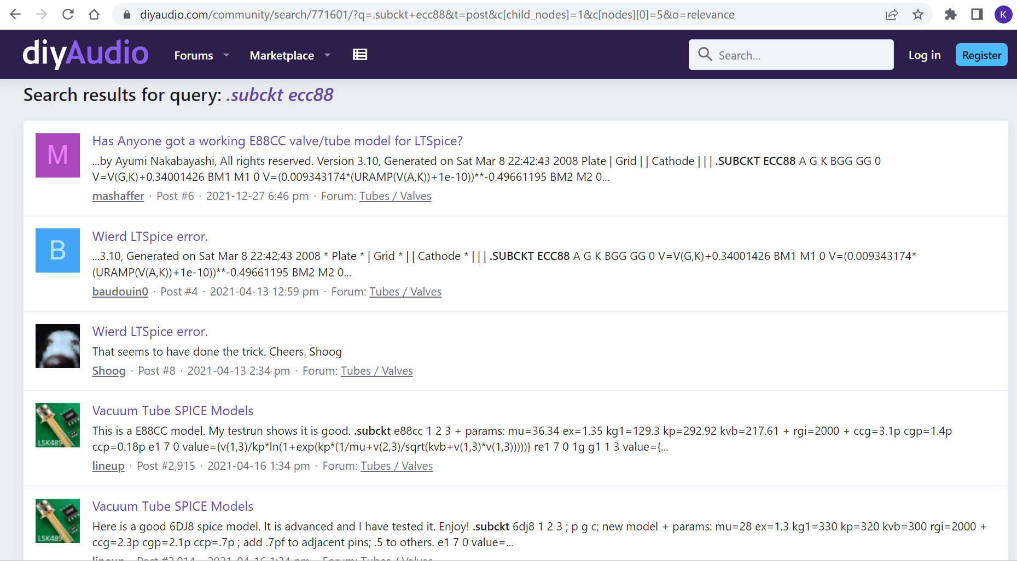Open the browser extensions puzzle icon
Screen dimensions: 1017x561
click(951, 15)
